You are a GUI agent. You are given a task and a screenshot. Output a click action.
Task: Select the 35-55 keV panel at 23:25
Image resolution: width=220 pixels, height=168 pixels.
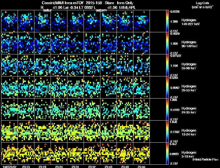[x=59, y=87]
